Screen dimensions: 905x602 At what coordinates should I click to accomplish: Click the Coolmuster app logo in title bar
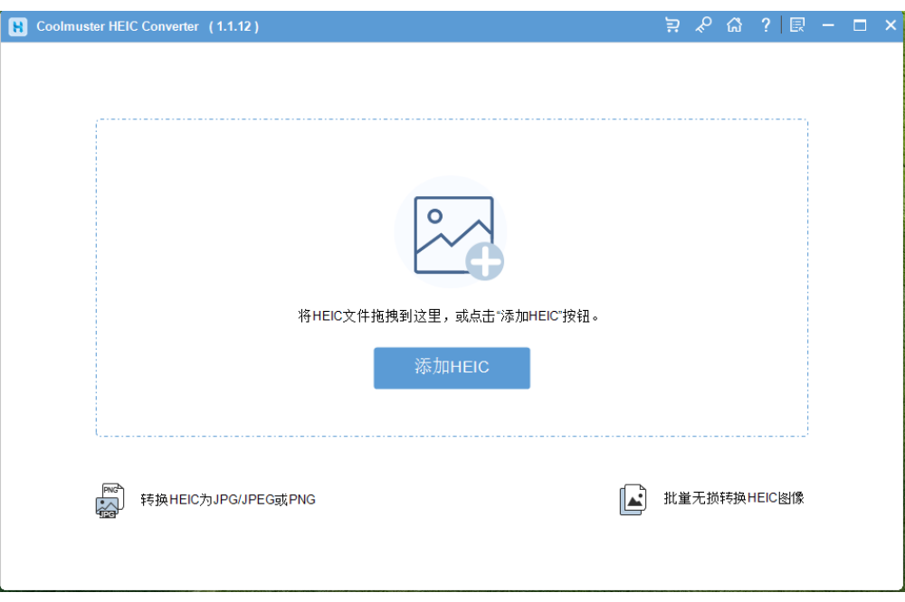17,26
